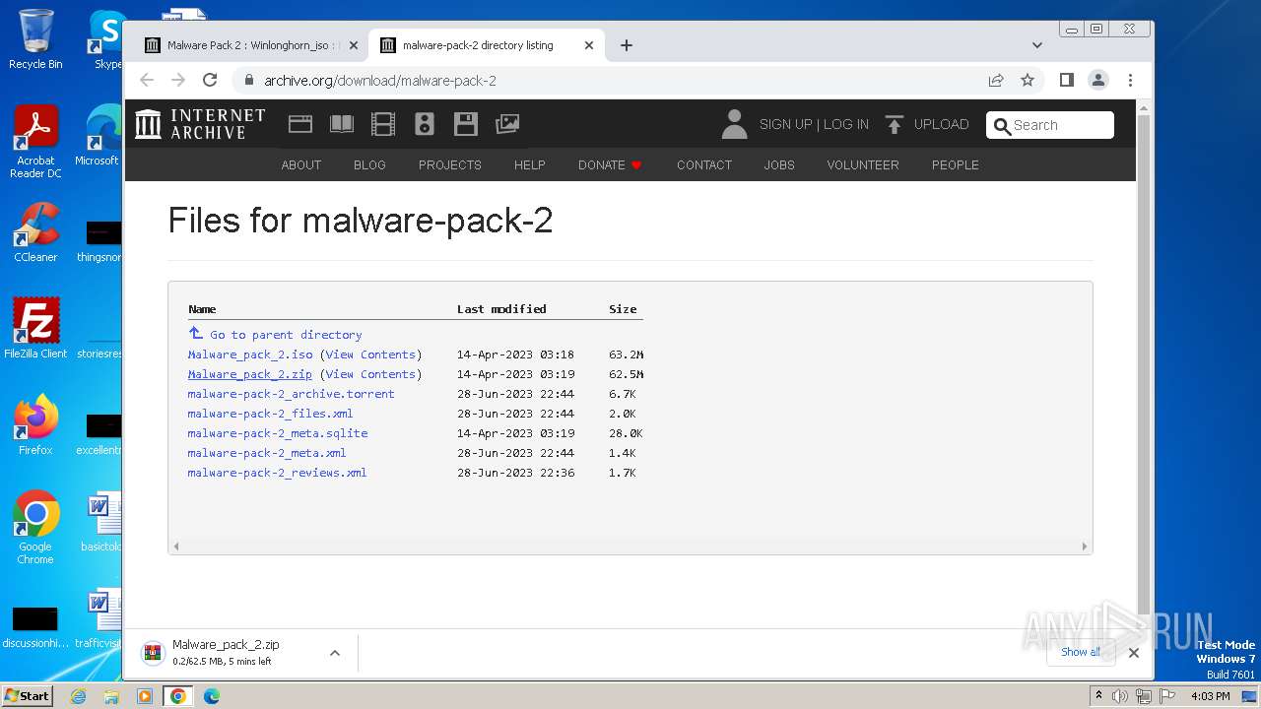View Contents of Malware_pack_2.iso
The image size is (1261, 709).
coord(370,354)
